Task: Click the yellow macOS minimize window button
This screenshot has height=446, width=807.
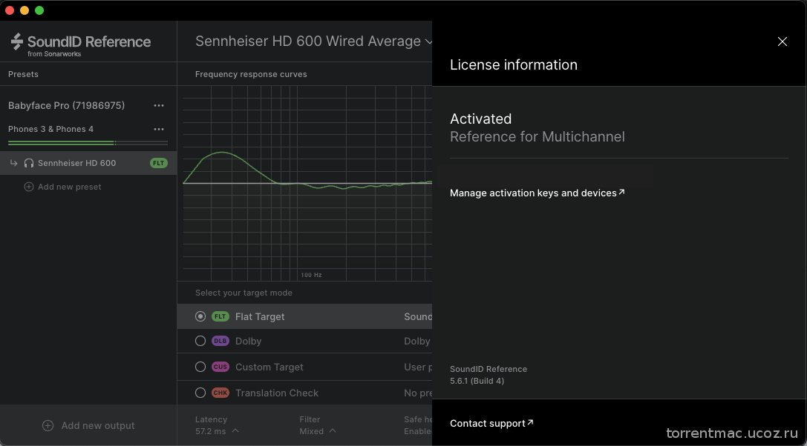Action: pos(24,10)
